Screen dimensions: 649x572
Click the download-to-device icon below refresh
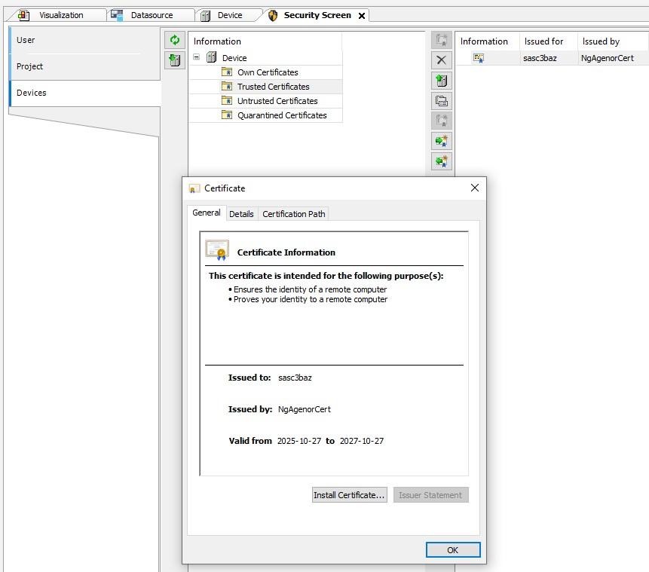[175, 60]
